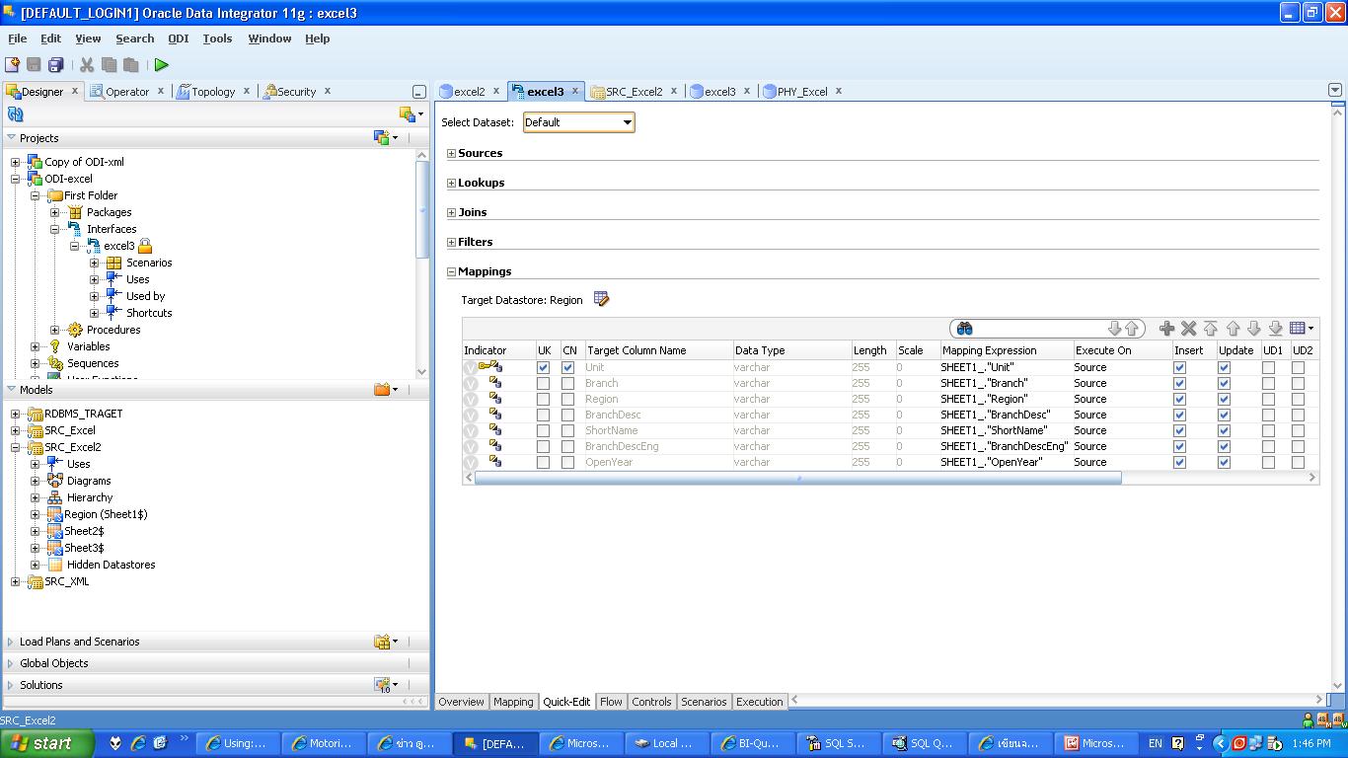The image size is (1348, 758).
Task: Open the Tools menu
Action: click(217, 38)
